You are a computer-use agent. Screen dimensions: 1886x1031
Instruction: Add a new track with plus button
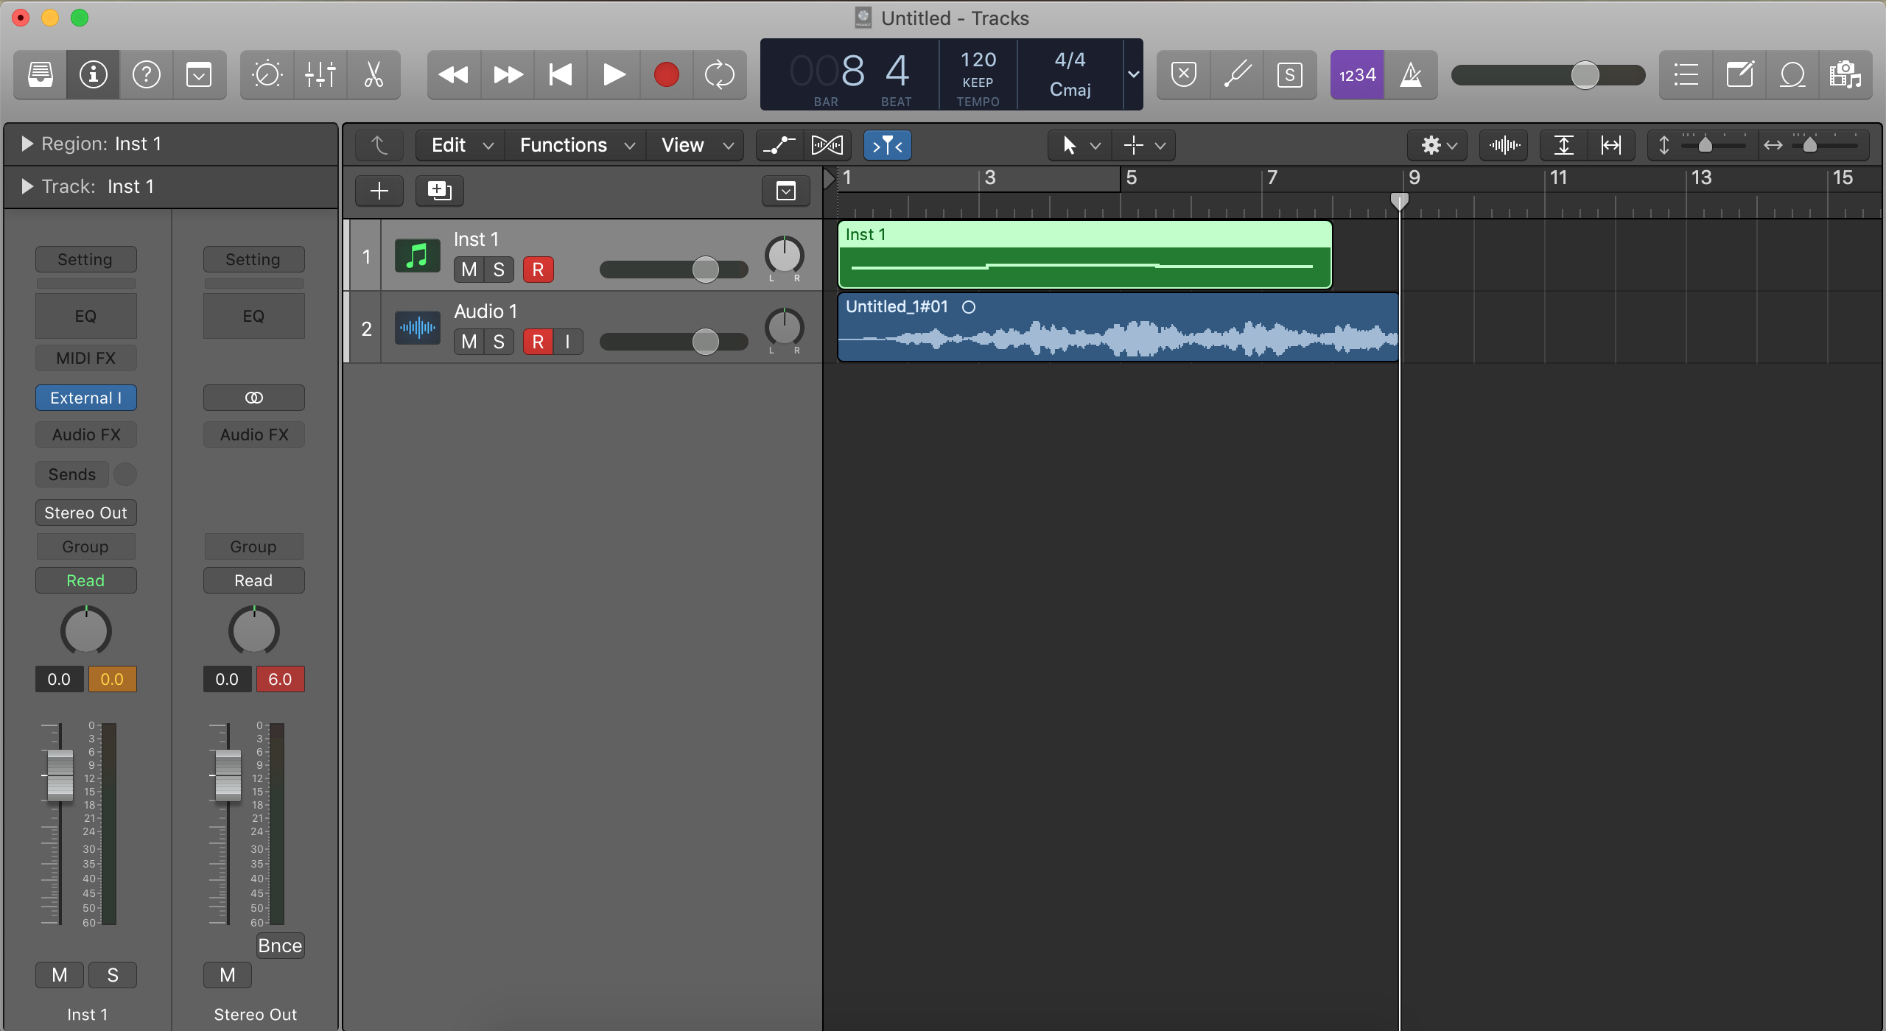(379, 191)
